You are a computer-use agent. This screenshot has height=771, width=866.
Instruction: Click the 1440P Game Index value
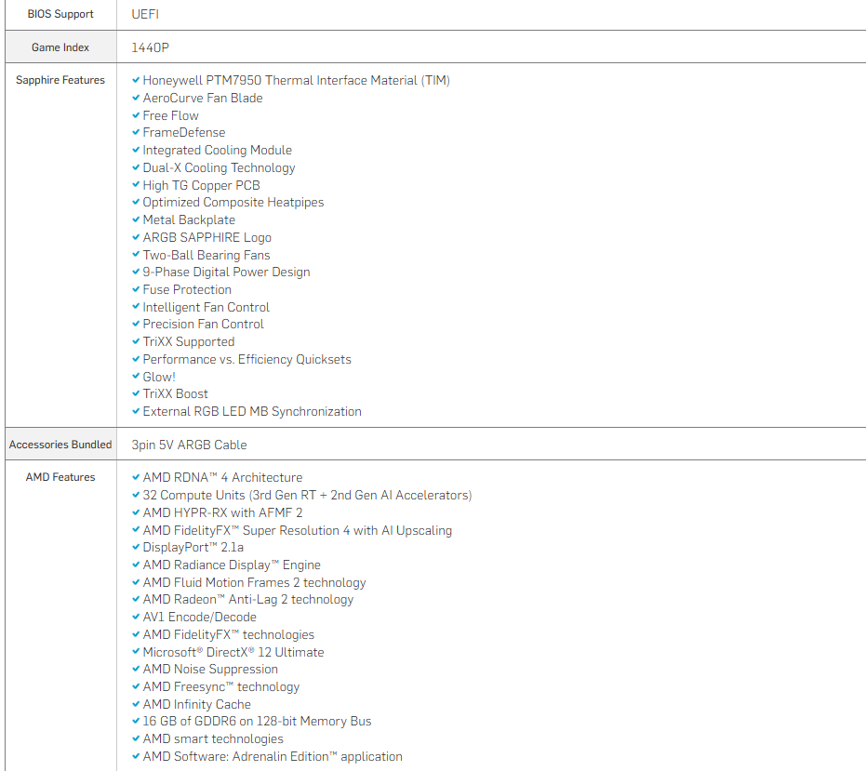point(150,47)
